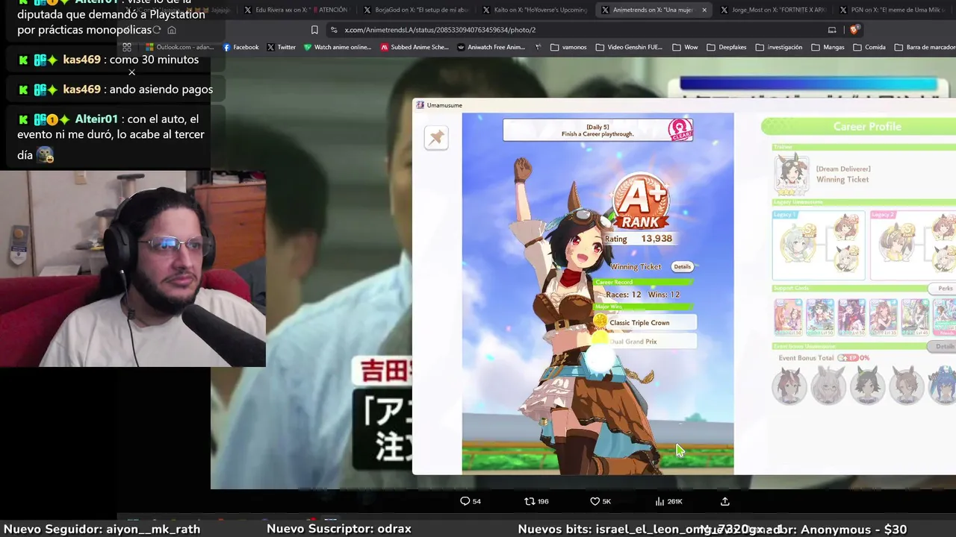956x537 pixels.
Task: Open the Aniwatch Free Anime bookmark
Action: (x=491, y=47)
